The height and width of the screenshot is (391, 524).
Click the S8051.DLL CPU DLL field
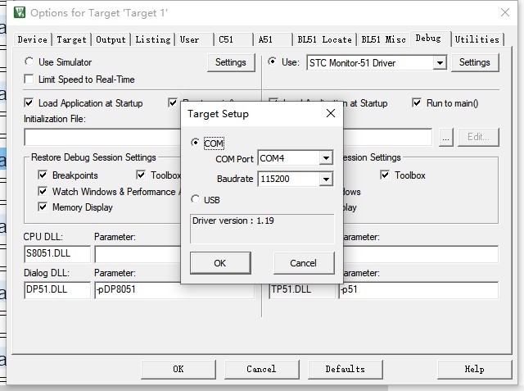pyautogui.click(x=57, y=254)
